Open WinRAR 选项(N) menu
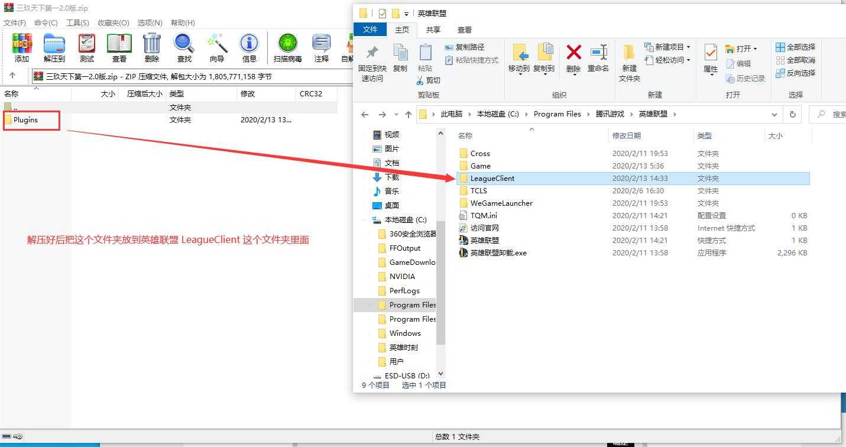 tap(150, 22)
